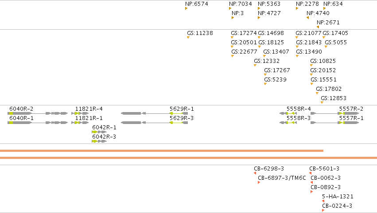
Task: Click the NP:4727 label
Action: 269,13
